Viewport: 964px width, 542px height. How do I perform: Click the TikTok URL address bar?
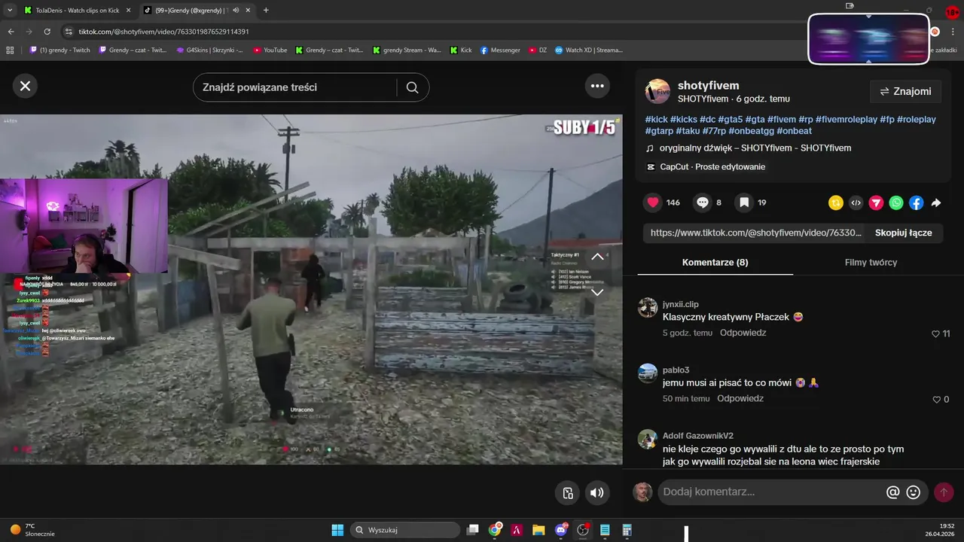[163, 32]
